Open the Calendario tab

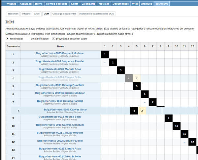tap(88, 4)
